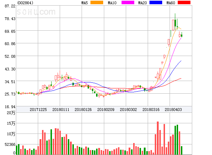Click volume axis label 15万
This screenshot has height=155, width=212.
click(x=11, y=123)
